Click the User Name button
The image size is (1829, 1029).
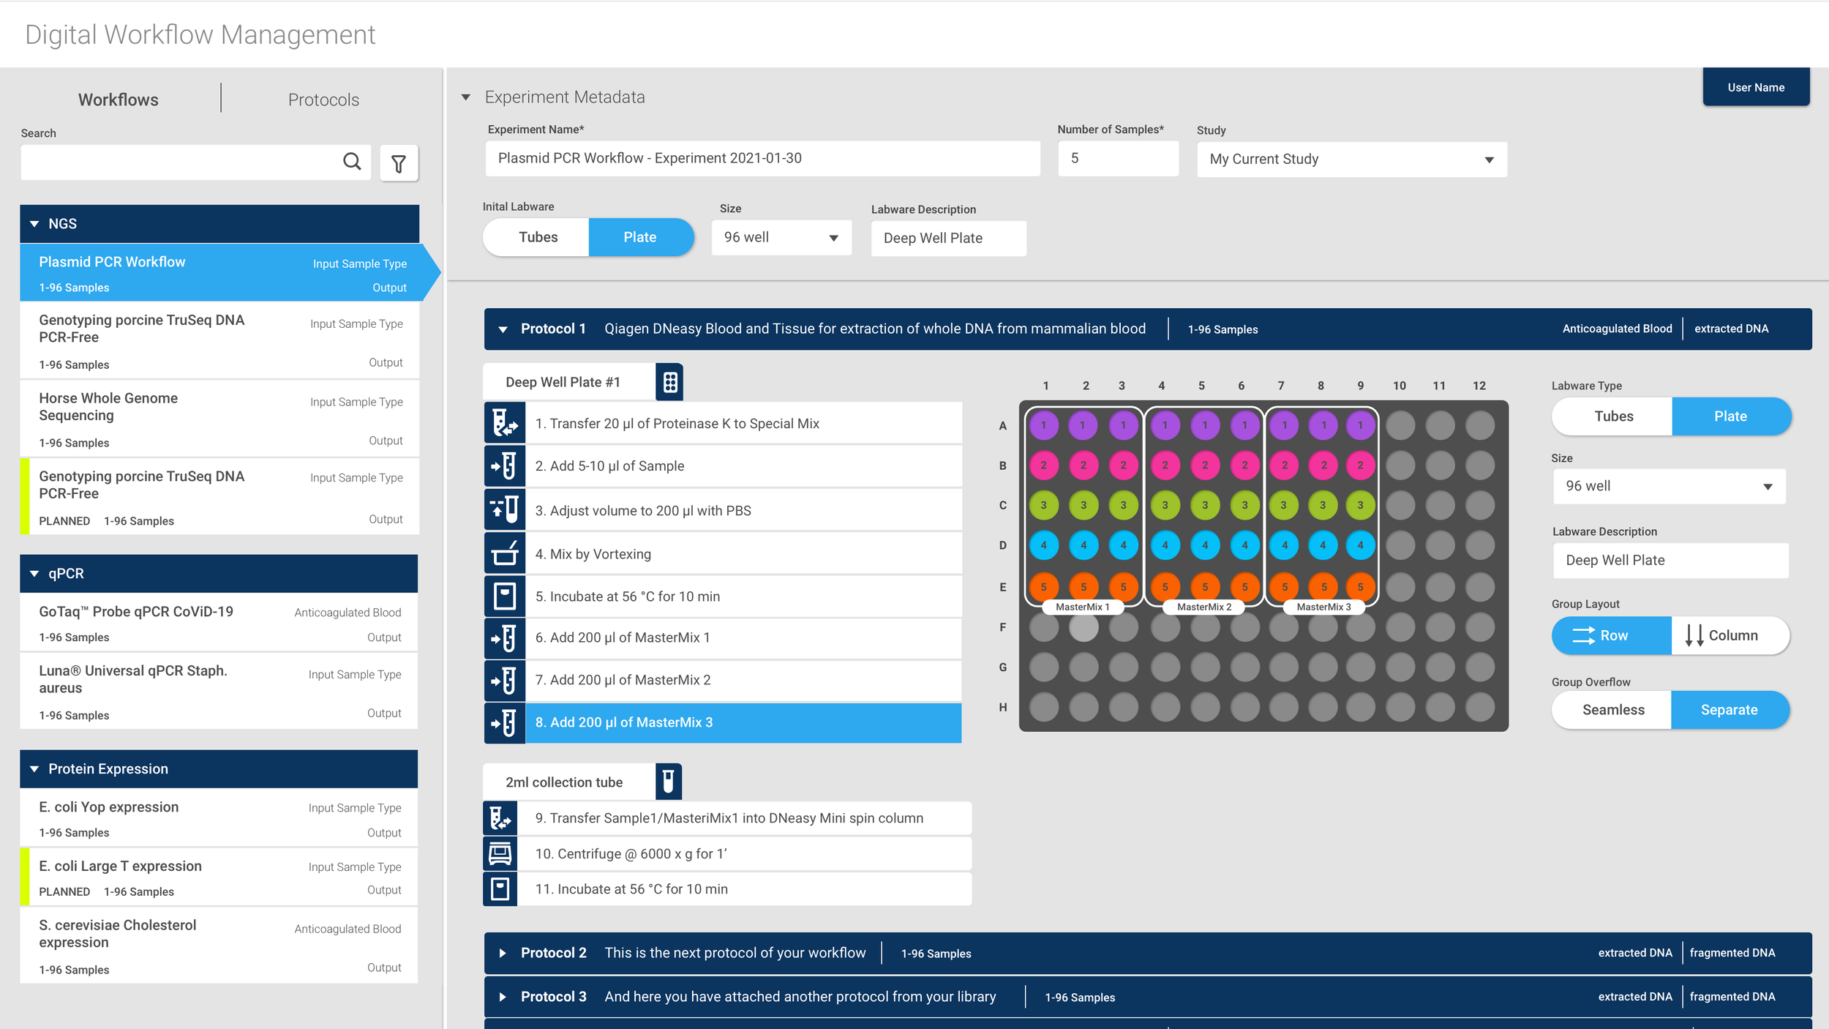pyautogui.click(x=1755, y=87)
